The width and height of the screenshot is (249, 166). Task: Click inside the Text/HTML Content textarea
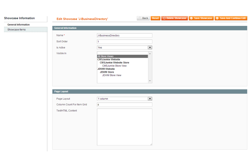124,127
